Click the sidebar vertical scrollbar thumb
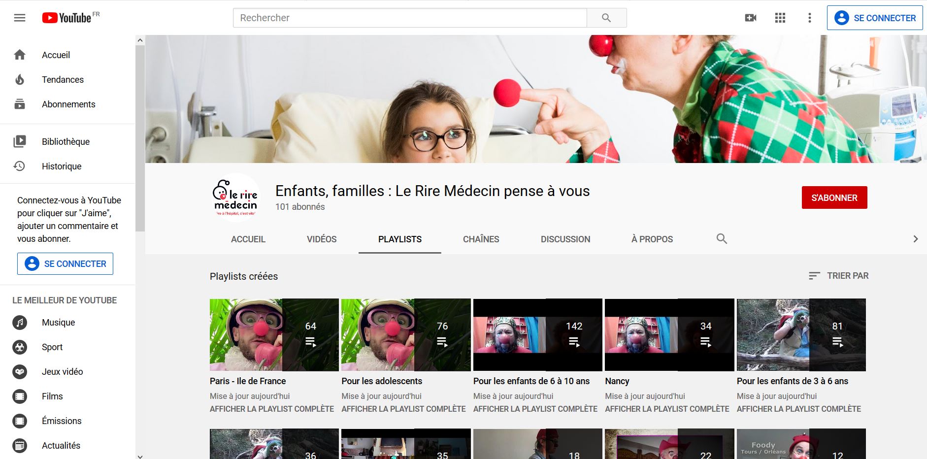 (140, 138)
